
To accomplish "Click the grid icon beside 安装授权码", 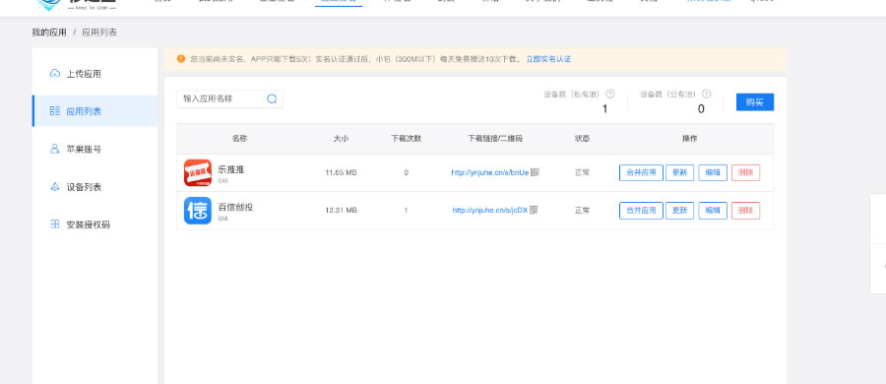I will (55, 224).
